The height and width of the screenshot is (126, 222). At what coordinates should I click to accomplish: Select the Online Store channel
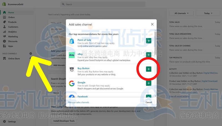pyautogui.click(x=14, y=59)
